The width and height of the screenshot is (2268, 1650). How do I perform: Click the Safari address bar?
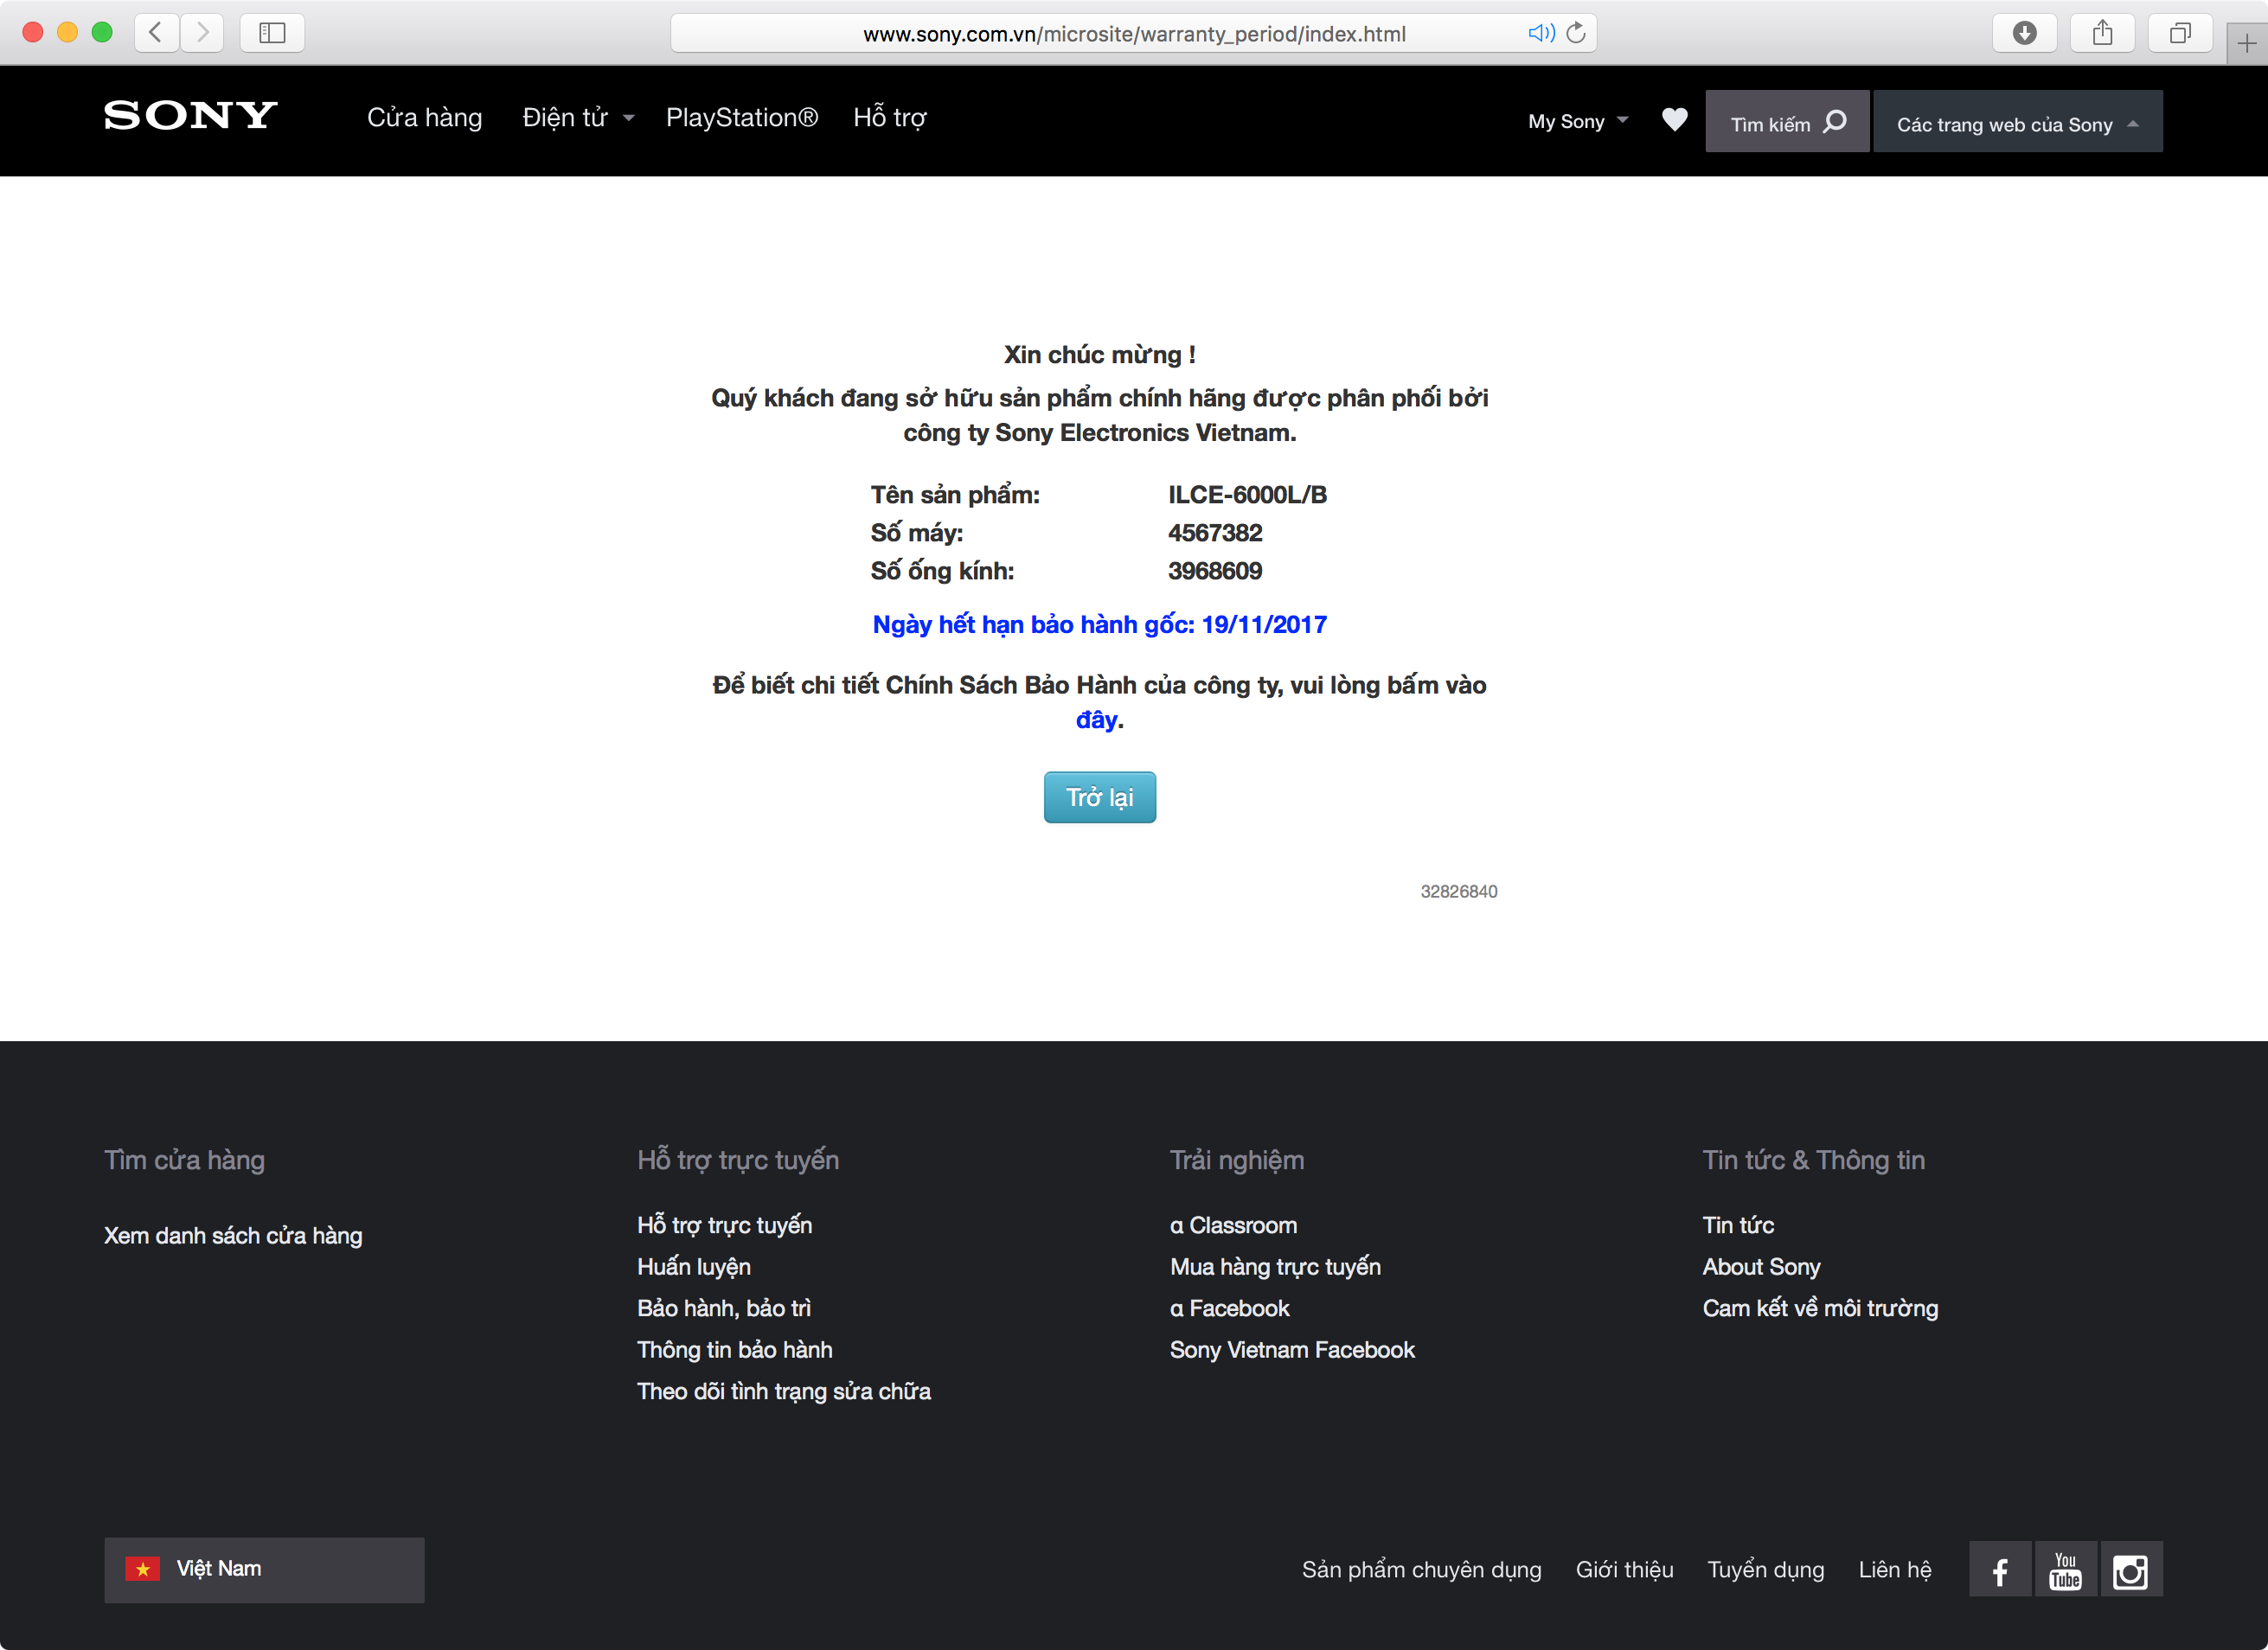[x=1133, y=33]
